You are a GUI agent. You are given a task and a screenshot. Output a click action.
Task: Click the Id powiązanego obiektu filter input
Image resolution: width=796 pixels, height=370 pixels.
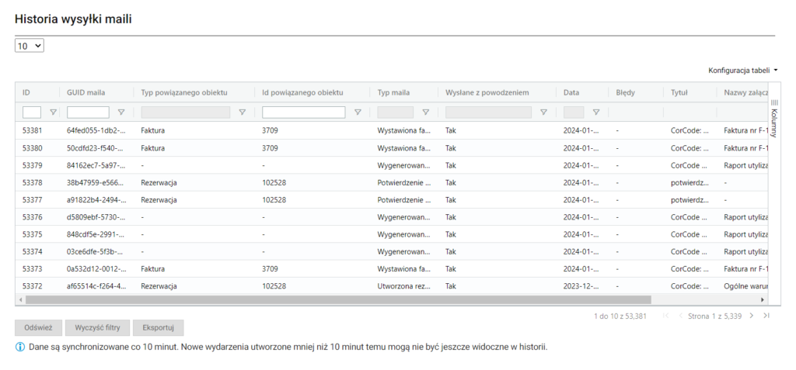(303, 112)
